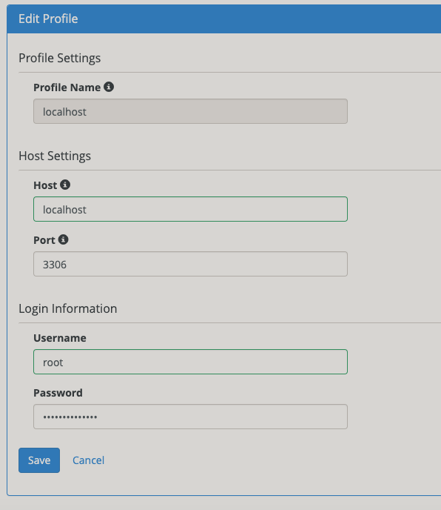Viewport: 441px width, 510px height.
Task: Click the Password label text
Action: [x=58, y=393]
